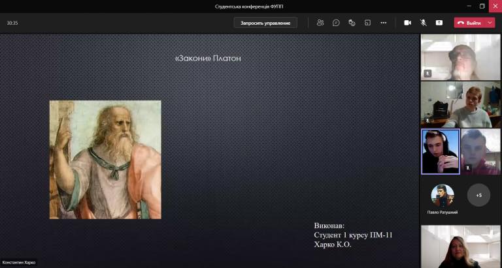502x268 pixels.
Task: Leave the meeting with Выйти
Action: (x=470, y=23)
